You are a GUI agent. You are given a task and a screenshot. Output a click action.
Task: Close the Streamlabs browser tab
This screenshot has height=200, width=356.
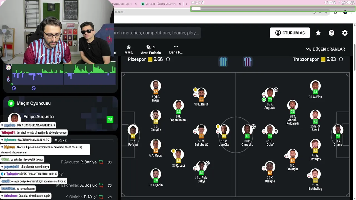tap(180, 4)
